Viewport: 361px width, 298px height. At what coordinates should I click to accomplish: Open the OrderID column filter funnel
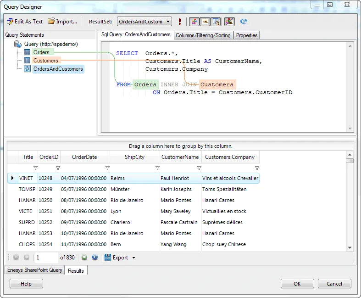(x=58, y=168)
